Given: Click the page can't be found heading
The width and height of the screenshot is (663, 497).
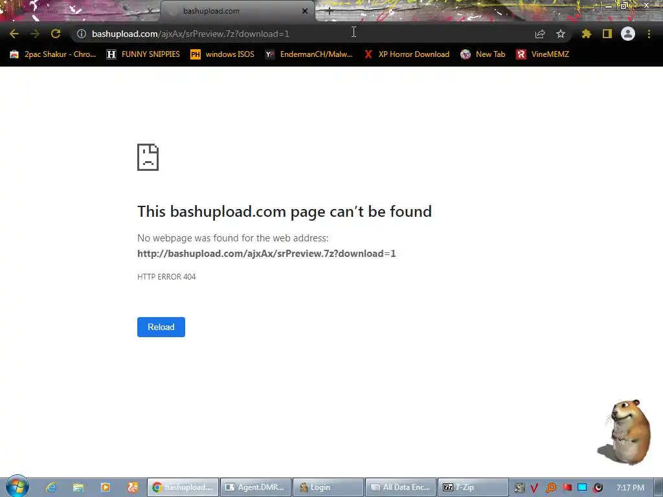Looking at the screenshot, I should point(285,212).
